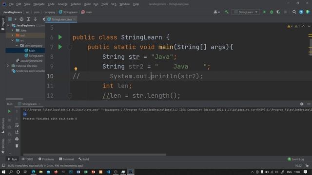Toggle the Run tool window button
The width and height of the screenshot is (312, 175).
[12, 159]
